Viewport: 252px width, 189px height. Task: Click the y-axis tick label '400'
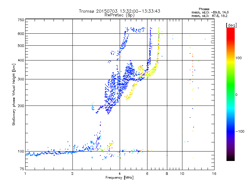[x=21, y=60]
